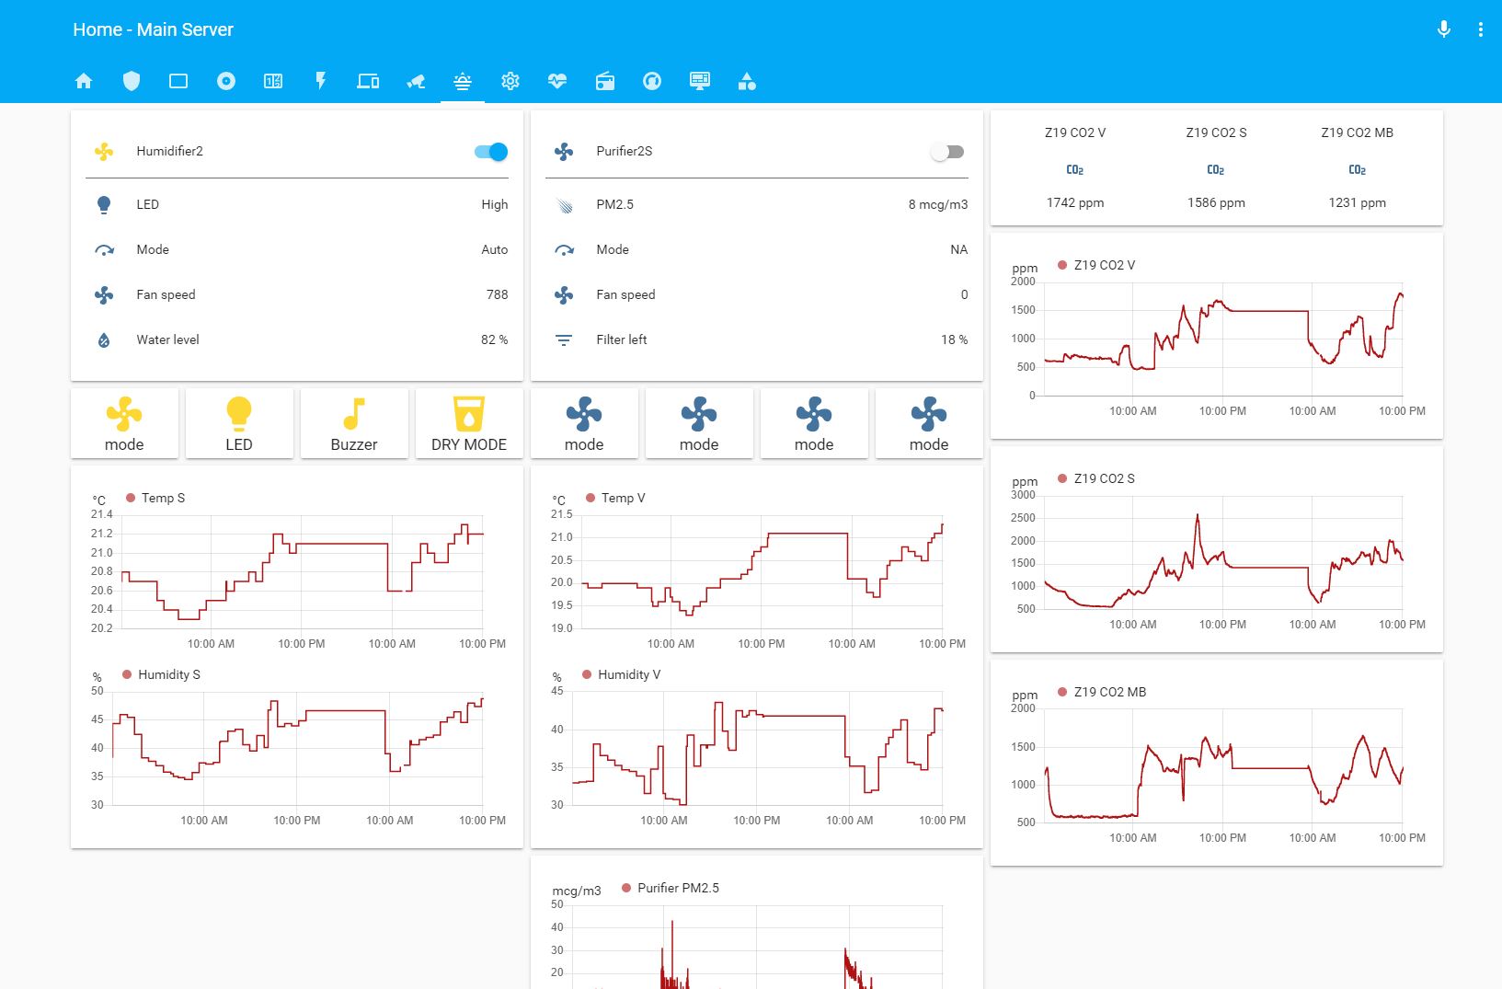Open humidifier Mode value Auto

tap(495, 249)
